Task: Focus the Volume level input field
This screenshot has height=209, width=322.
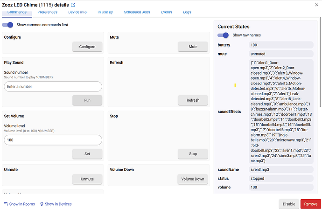Action: [x=53, y=140]
